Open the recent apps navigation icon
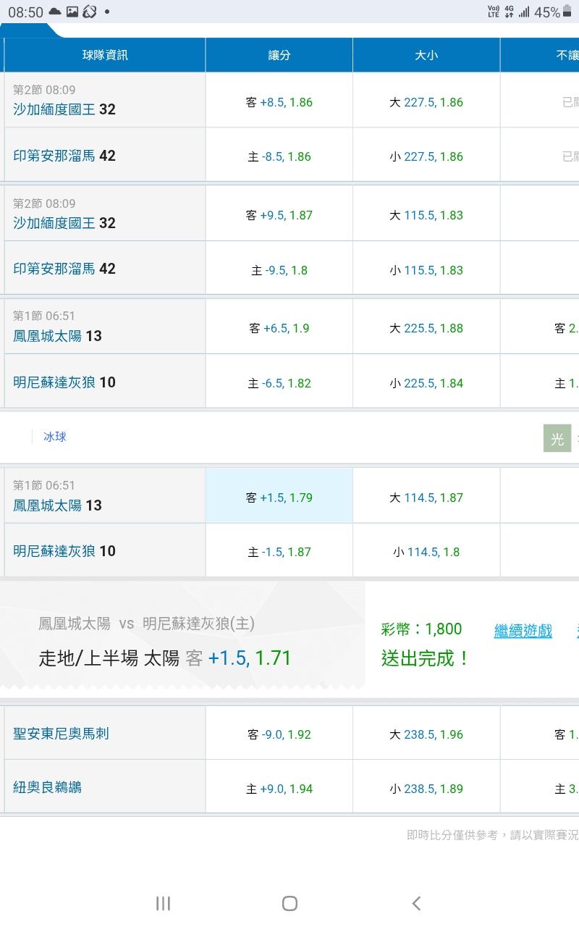 tap(163, 903)
